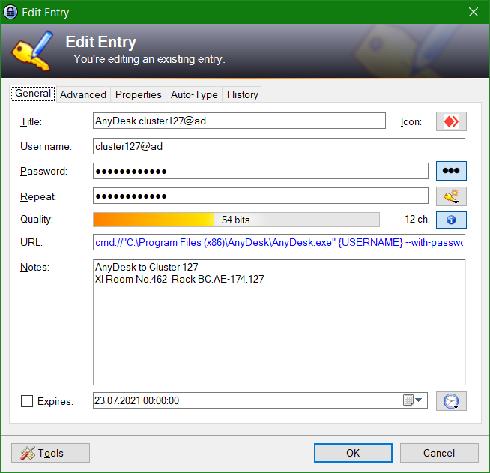Screen dimensions: 490x473
Task: Cancel editing the entry
Action: [439, 453]
